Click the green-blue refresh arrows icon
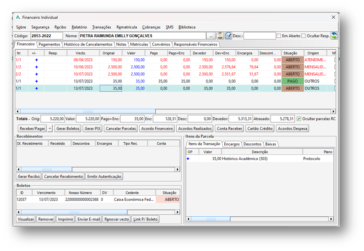Image resolution: width=364 pixels, height=251 pixels. [x=334, y=36]
